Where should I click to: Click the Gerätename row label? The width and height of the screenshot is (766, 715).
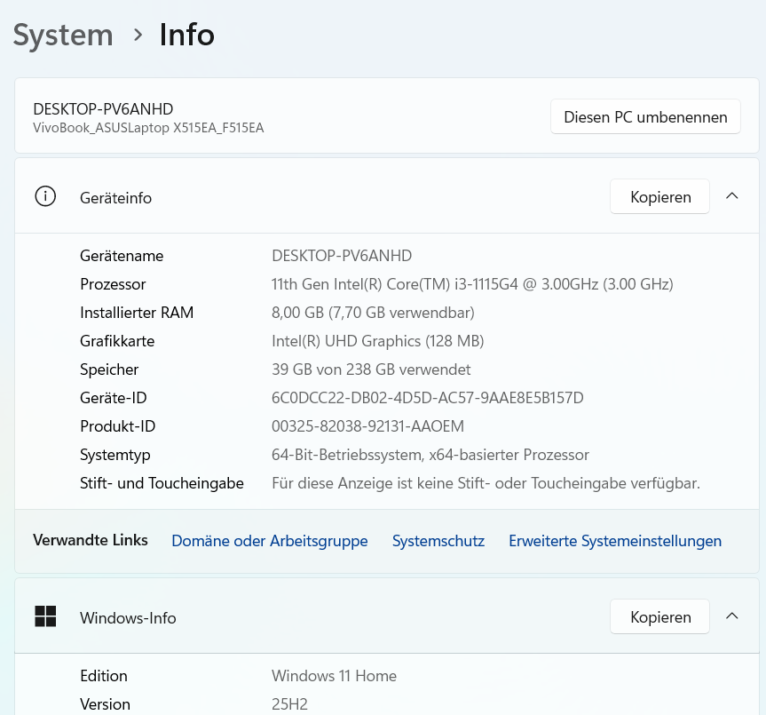(122, 256)
